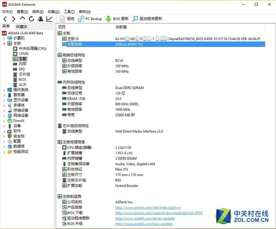
Task: Select SPD in the left tree
Action: [x=22, y=69]
